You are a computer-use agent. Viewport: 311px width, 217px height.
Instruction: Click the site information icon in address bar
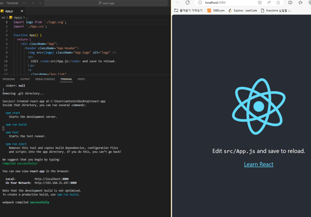(x=200, y=3)
